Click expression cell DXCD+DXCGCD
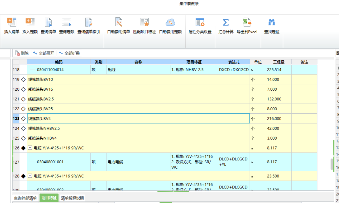Viewport: 339px width, 203px height. 234,69
